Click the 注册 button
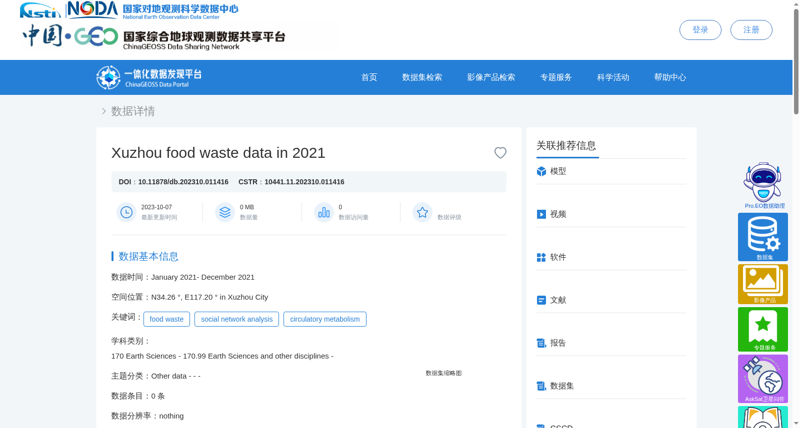This screenshot has width=800, height=428. click(x=751, y=30)
